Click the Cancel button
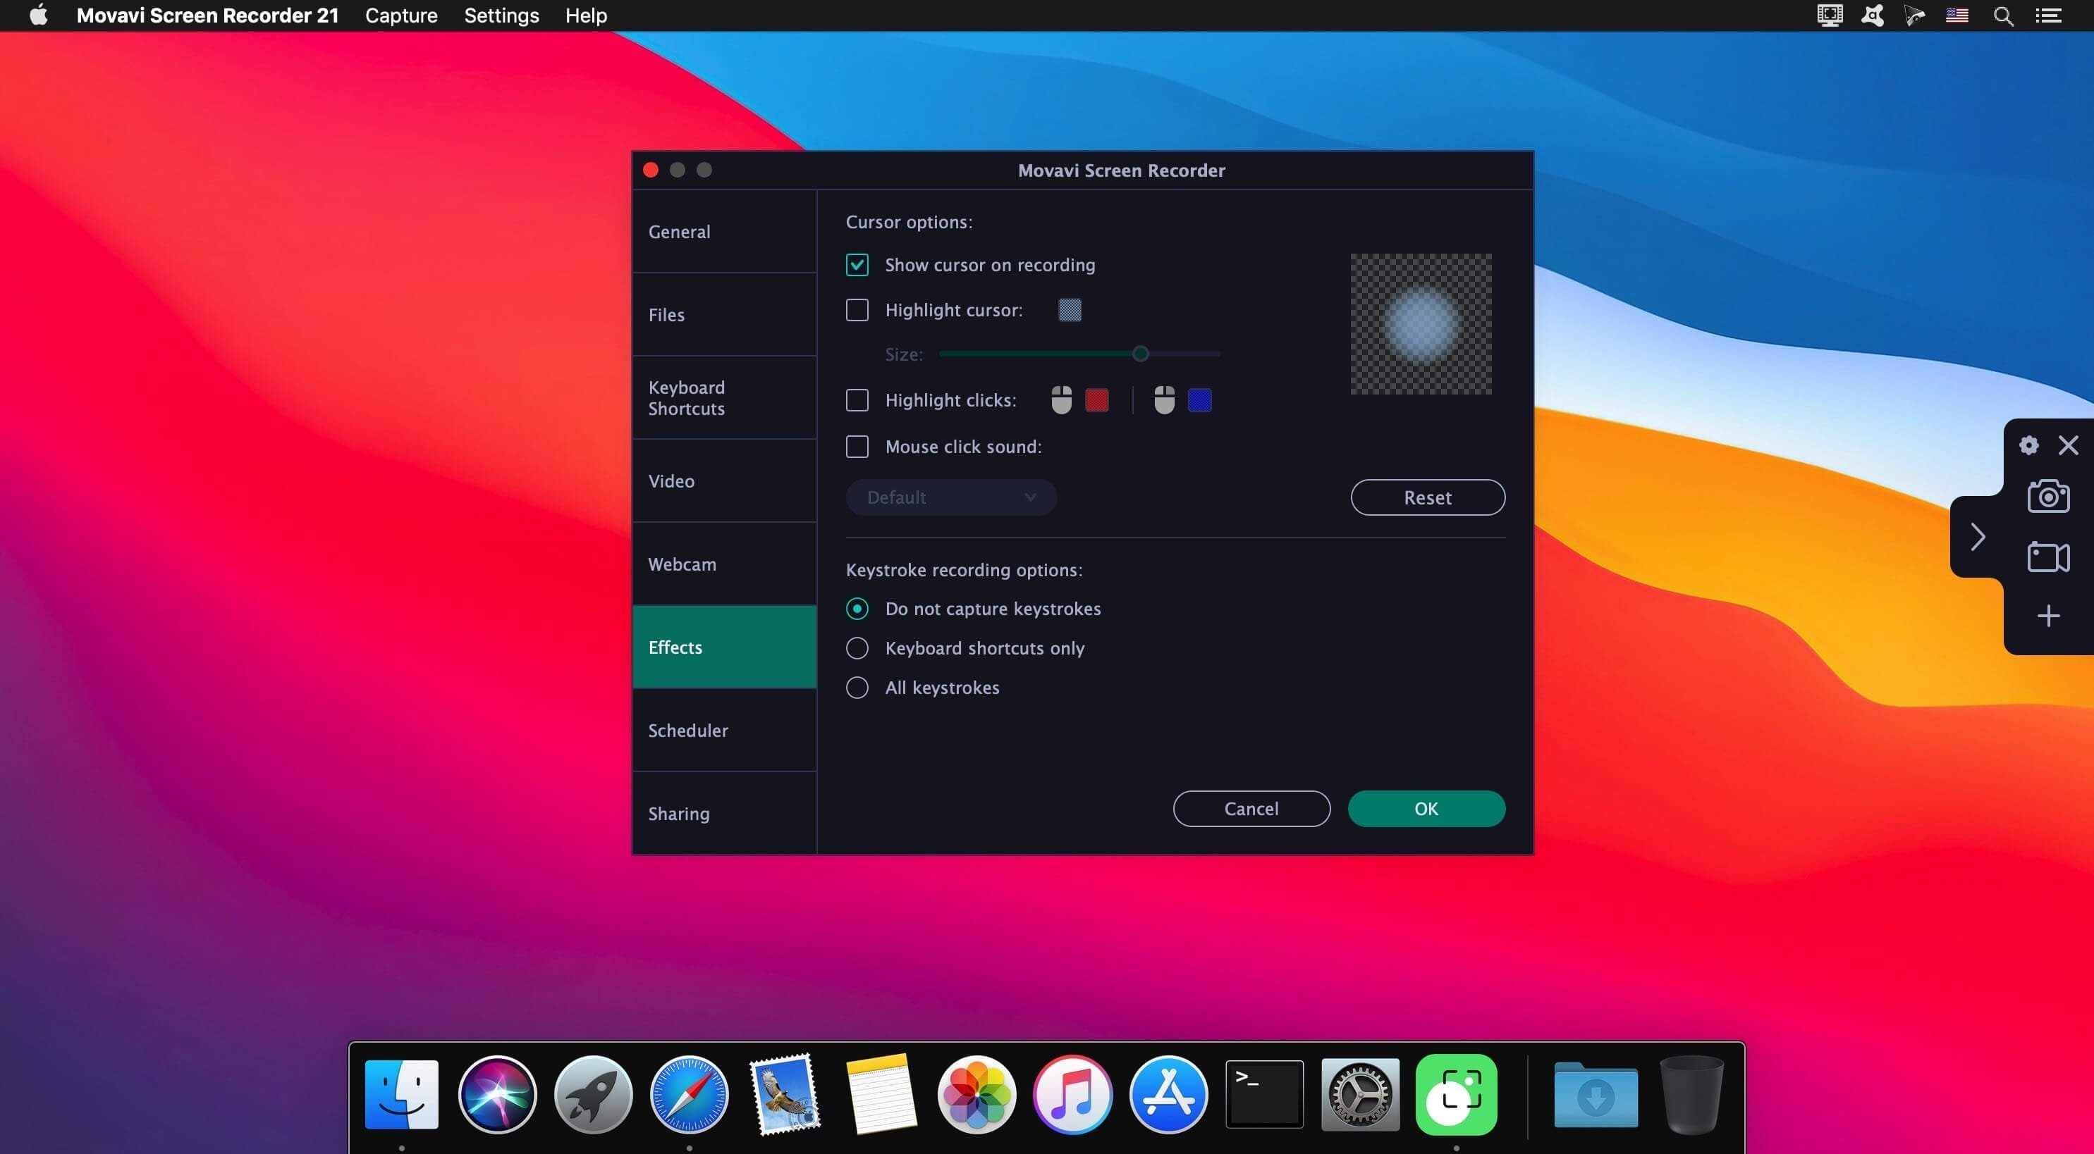2094x1154 pixels. 1251,809
